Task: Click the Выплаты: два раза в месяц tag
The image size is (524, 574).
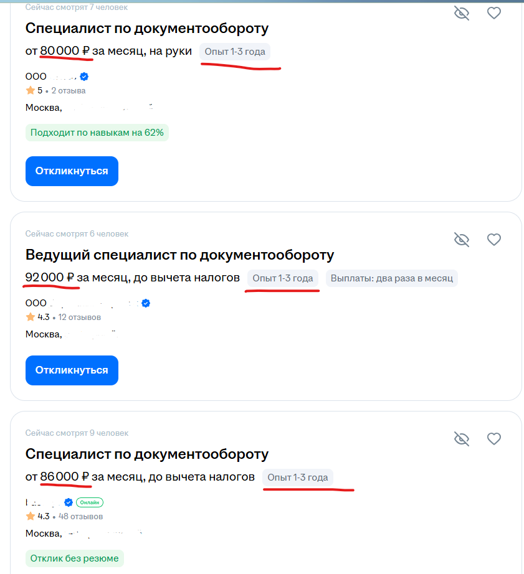Action: [x=392, y=278]
